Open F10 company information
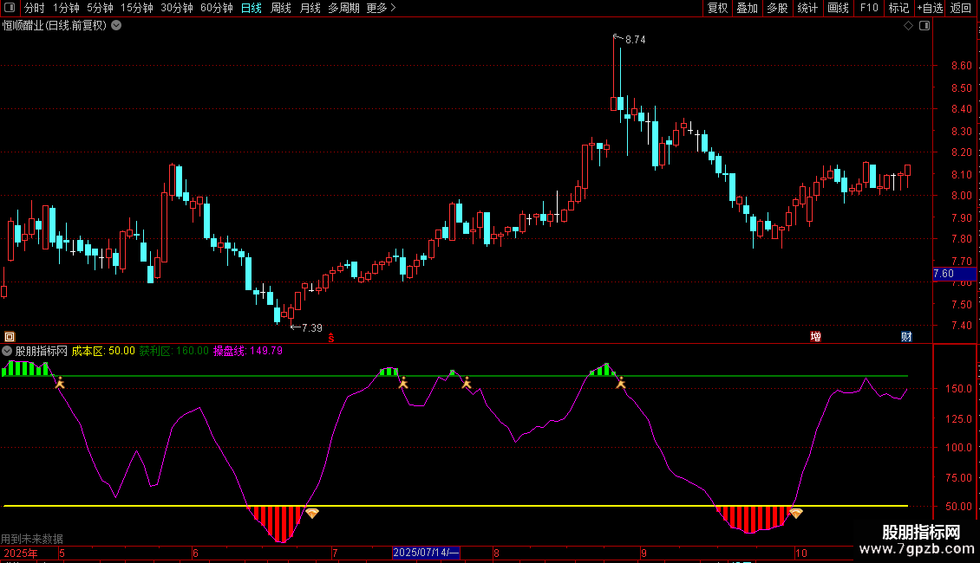 tap(869, 8)
